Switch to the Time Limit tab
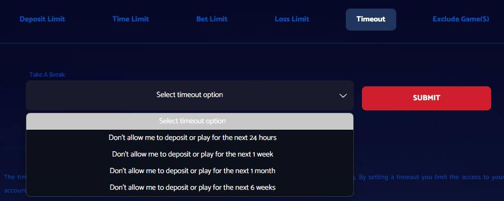Image resolution: width=504 pixels, height=201 pixels. [x=130, y=19]
